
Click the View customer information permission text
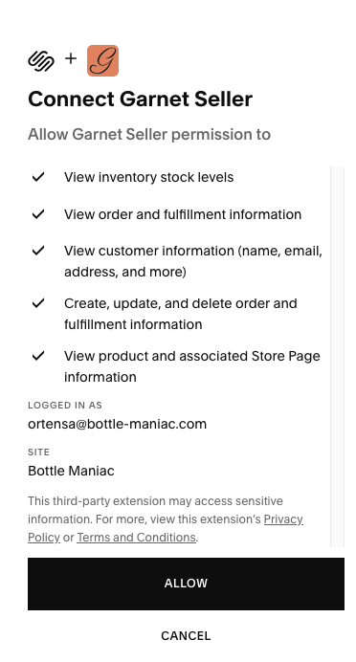click(193, 261)
